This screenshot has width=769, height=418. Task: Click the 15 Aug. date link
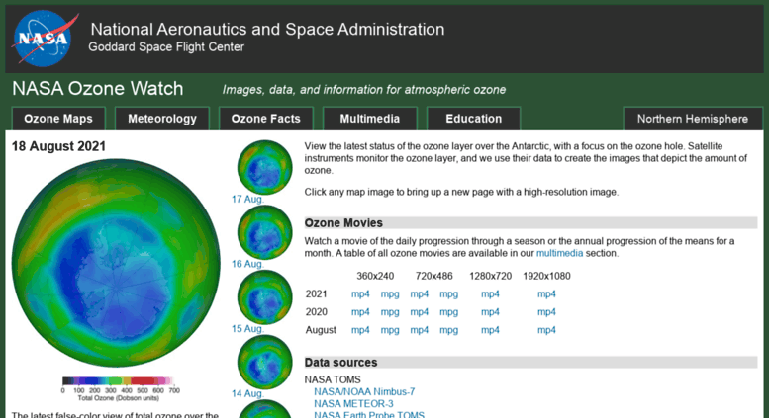247,328
